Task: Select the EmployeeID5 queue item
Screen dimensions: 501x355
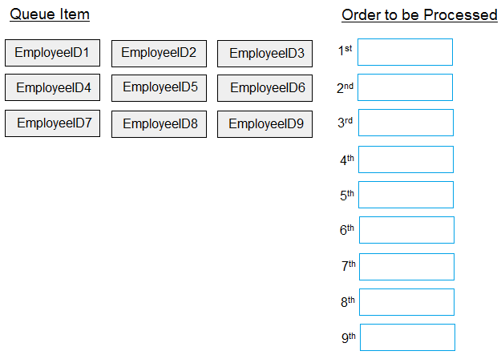Action: 160,88
